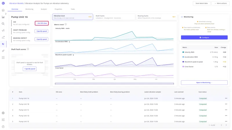Click Velocity RMS teal color swatch
232x130 pixels.
[x=183, y=52]
